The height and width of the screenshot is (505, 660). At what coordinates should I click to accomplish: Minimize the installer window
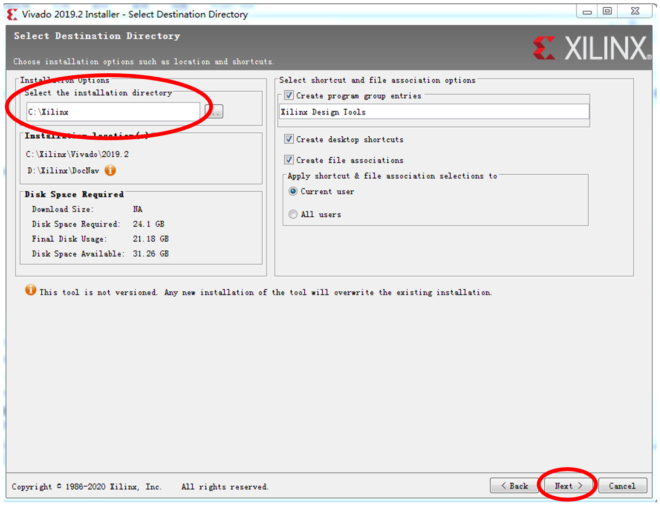(x=587, y=11)
